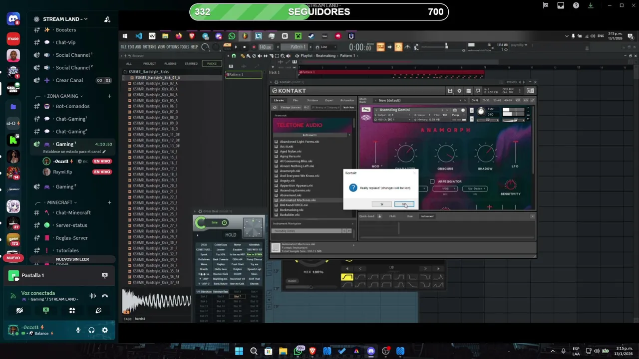Screen dimensions: 639x359
Task: Select Ascending Gemini.nki in library list
Action: point(295,190)
